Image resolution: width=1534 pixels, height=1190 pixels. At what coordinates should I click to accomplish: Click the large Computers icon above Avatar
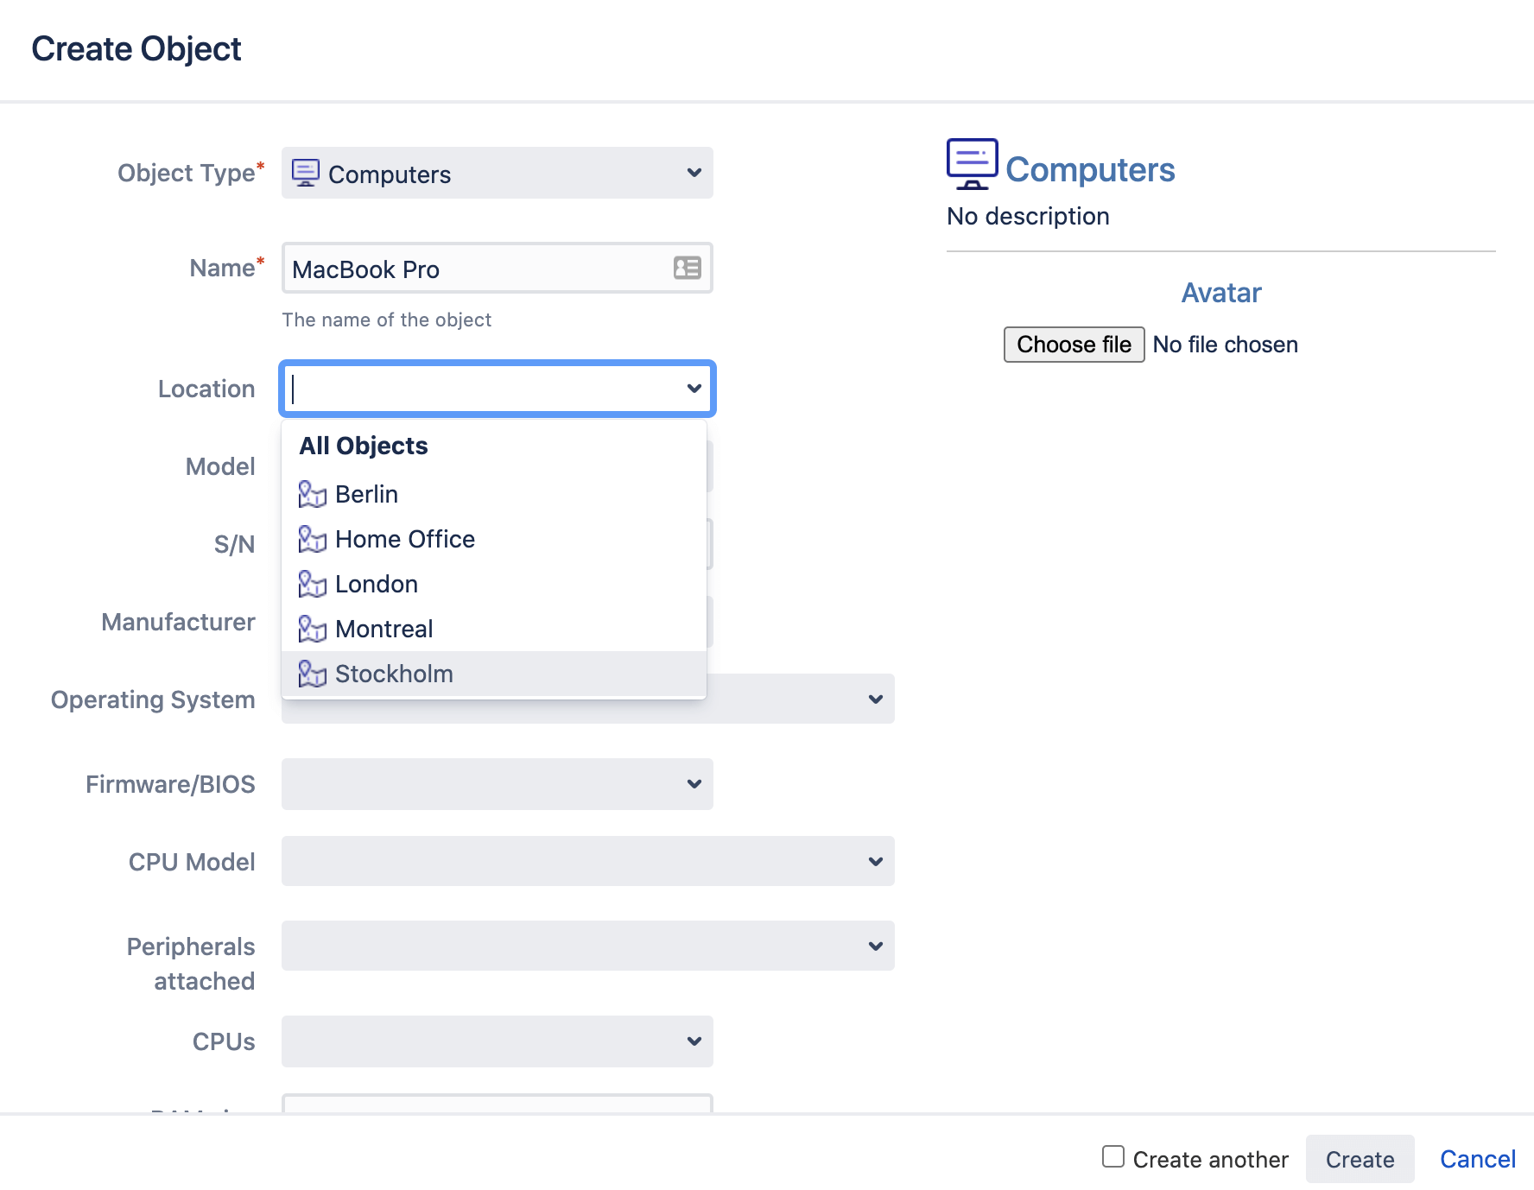click(x=971, y=163)
